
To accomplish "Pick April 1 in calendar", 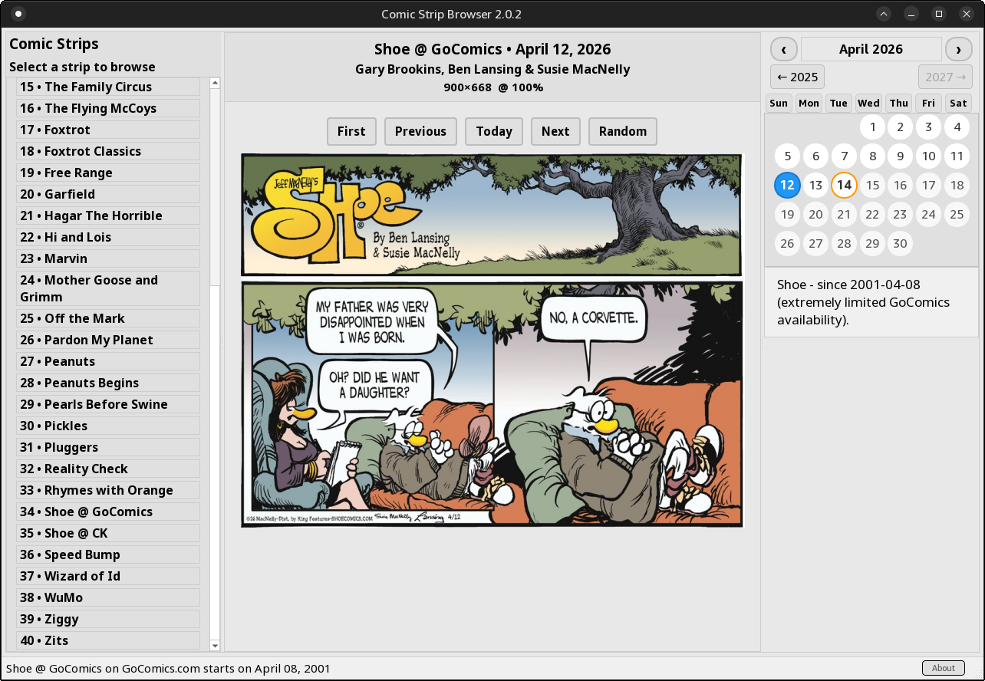I will tap(872, 127).
